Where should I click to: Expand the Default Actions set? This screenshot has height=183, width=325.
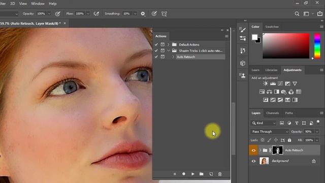(168, 44)
